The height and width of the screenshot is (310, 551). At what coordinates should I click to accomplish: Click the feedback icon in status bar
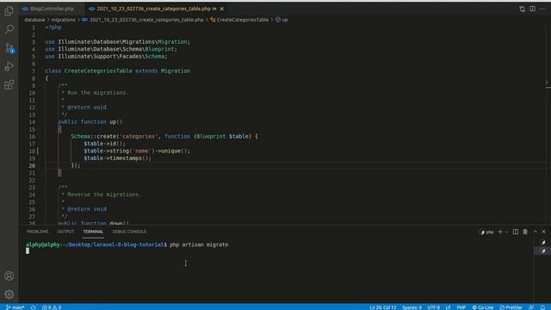531,307
